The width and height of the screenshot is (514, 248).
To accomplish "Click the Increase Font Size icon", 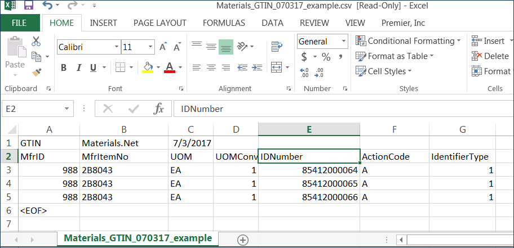I will pyautogui.click(x=163, y=47).
